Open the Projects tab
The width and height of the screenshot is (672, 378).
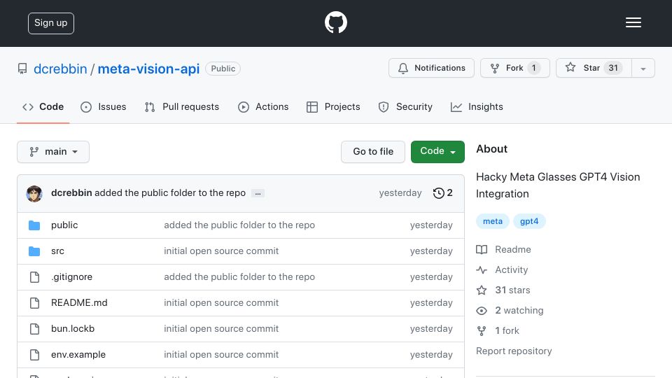click(333, 106)
